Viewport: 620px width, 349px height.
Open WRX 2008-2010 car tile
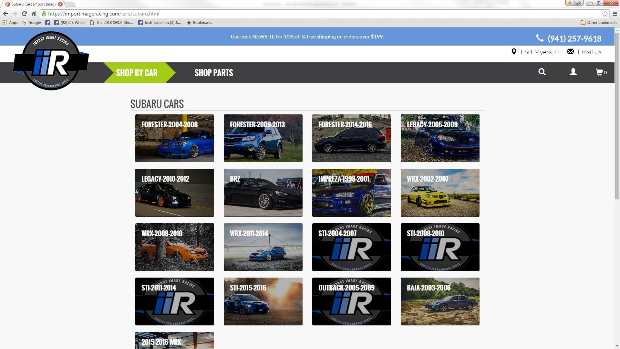click(x=175, y=247)
